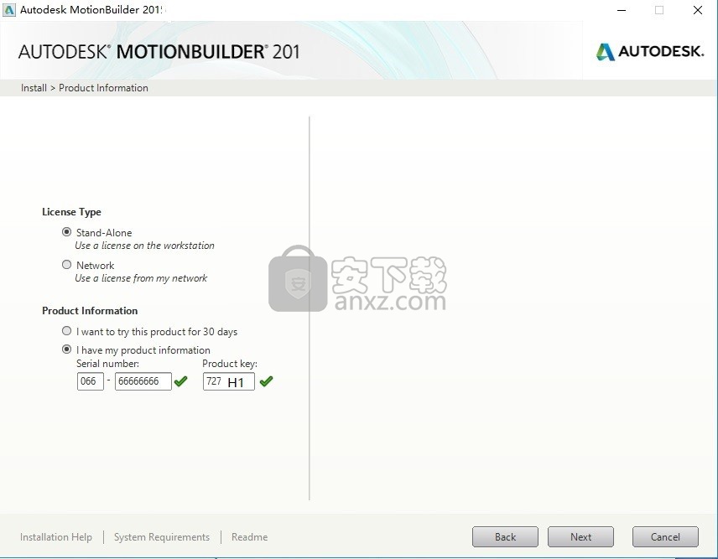718x559 pixels.
Task: Click the Back button
Action: point(505,536)
